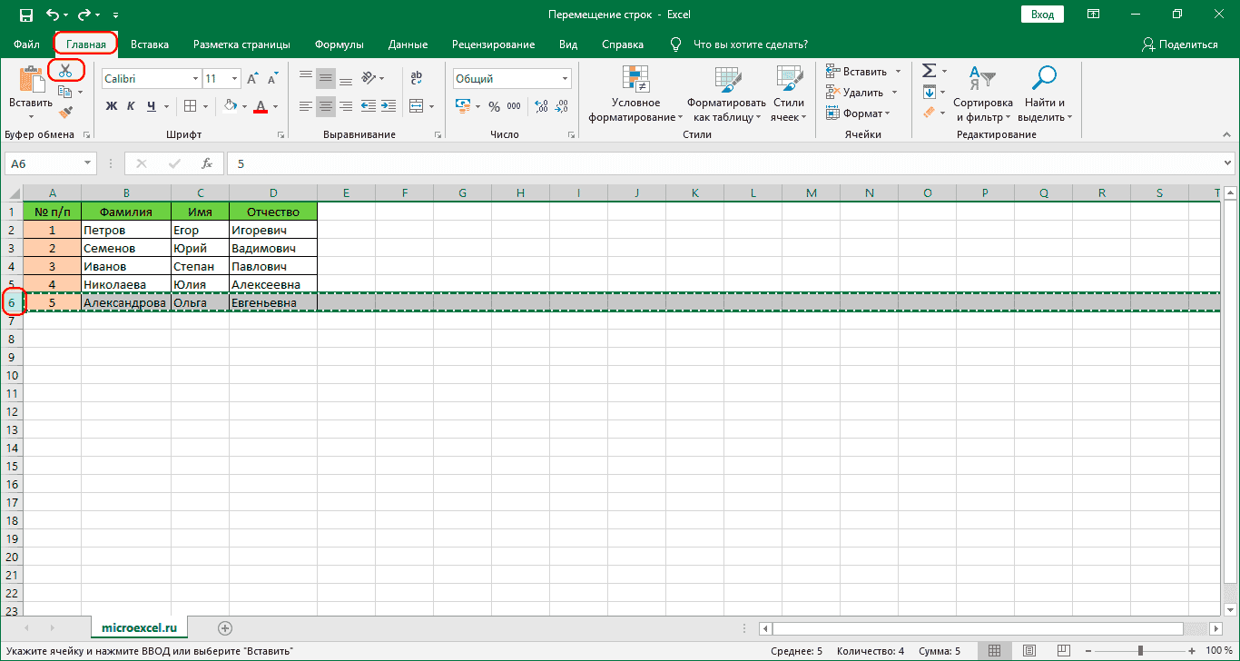Click the Поделиться share button
Viewport: 1240px width, 661px height.
coord(1180,44)
